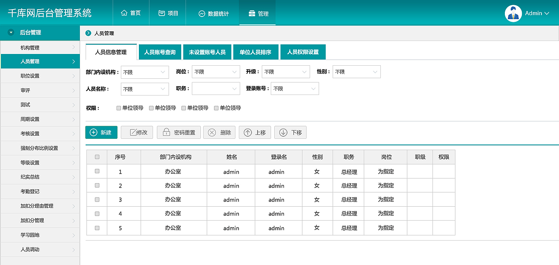Check the first 单位领导 permission checkbox

[x=118, y=107]
